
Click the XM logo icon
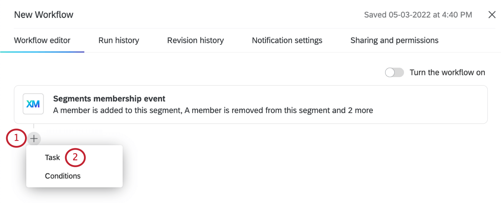33,104
